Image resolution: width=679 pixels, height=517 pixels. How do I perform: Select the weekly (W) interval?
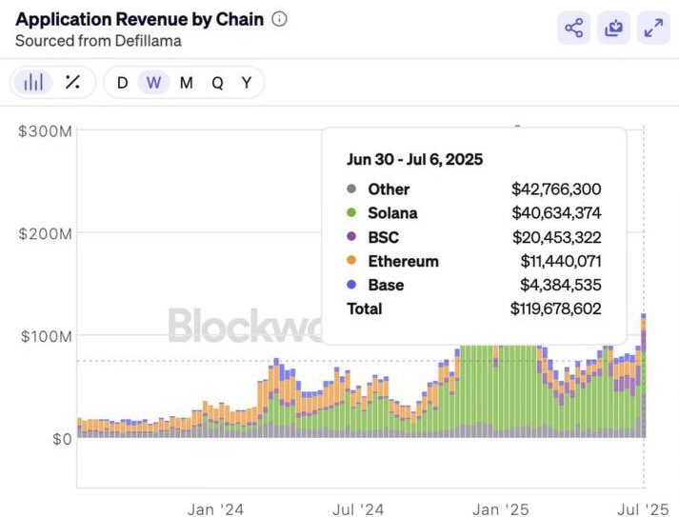(x=153, y=82)
